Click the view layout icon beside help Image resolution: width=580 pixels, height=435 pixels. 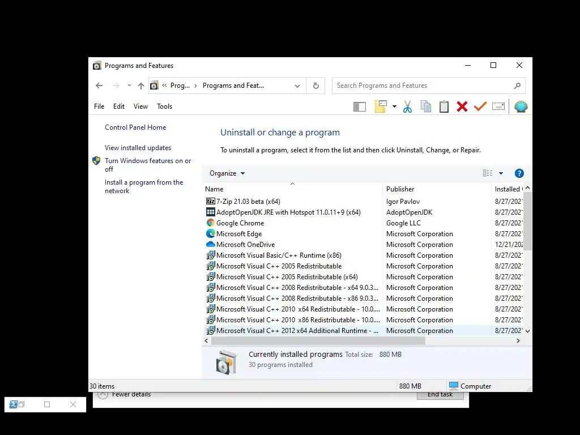(488, 173)
